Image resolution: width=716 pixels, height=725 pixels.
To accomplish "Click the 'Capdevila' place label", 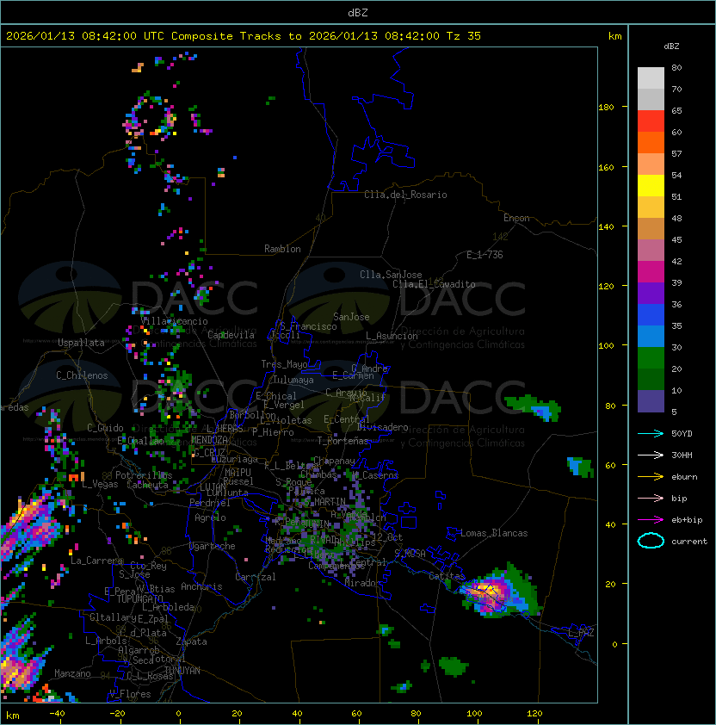I will point(231,335).
